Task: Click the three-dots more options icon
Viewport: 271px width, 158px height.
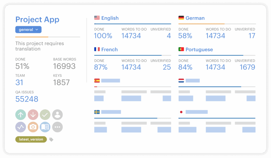Action: coord(57,127)
